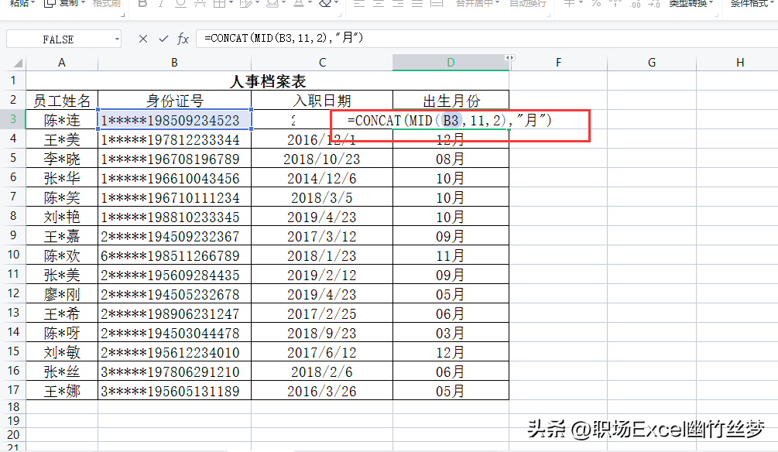Click the 员工姓名 header cell
The width and height of the screenshot is (778, 452).
(x=62, y=100)
